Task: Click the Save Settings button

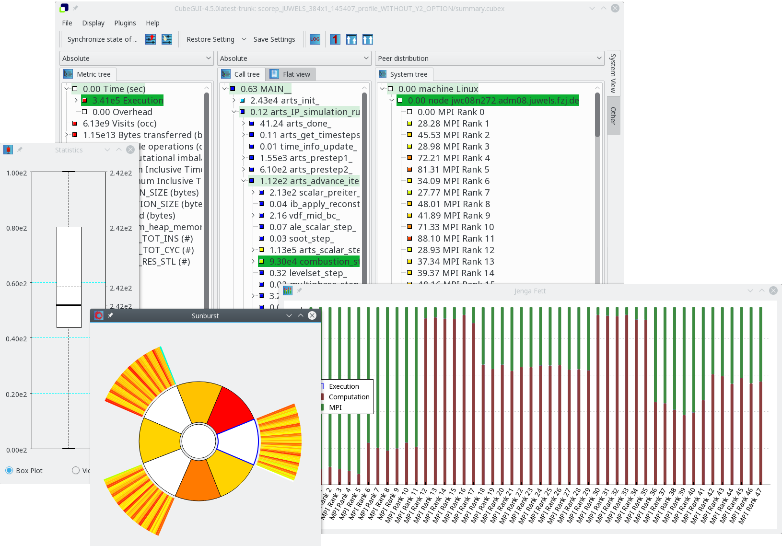Action: [x=274, y=39]
